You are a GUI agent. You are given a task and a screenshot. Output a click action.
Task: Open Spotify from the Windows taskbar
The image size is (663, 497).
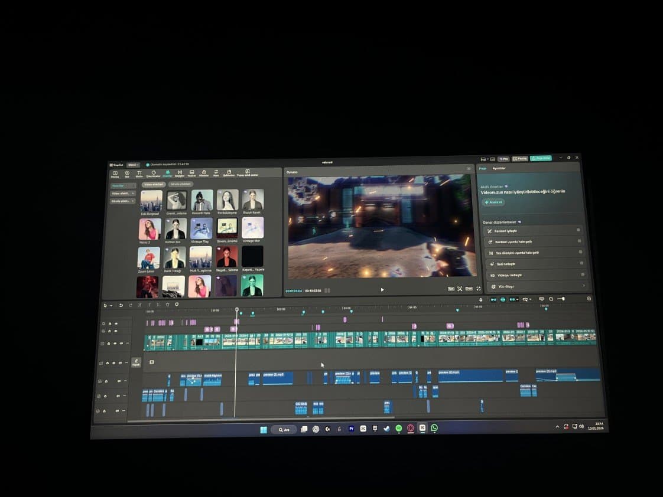(398, 428)
